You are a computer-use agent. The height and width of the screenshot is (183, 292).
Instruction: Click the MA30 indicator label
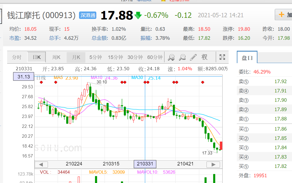click(137, 77)
